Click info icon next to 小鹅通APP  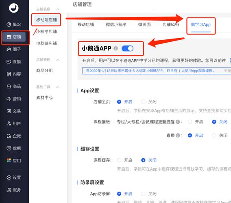[115, 48]
